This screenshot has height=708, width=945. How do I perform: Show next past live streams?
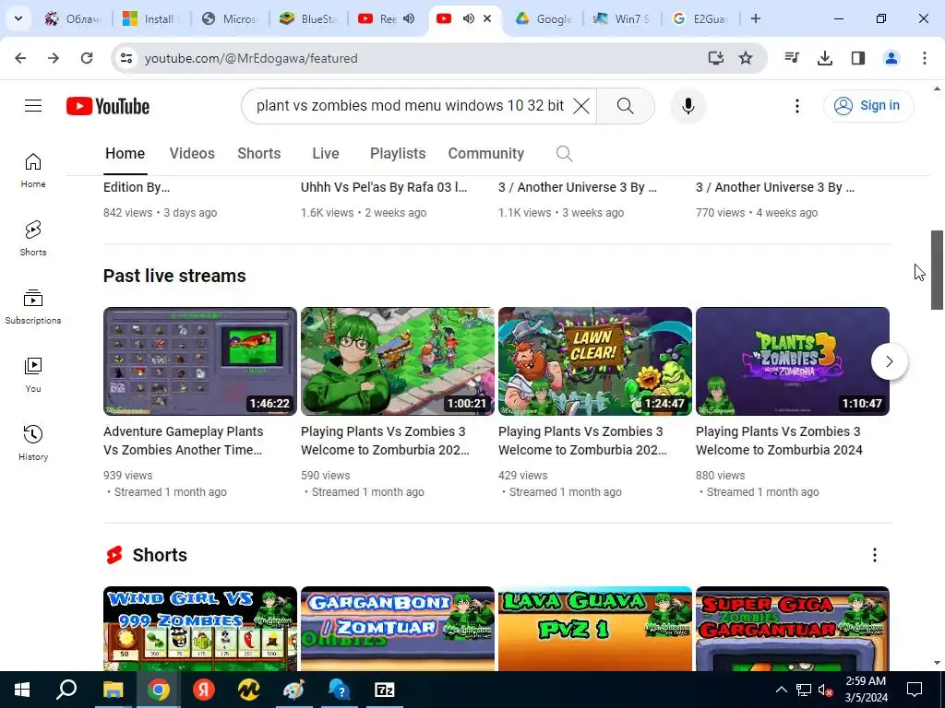889,361
